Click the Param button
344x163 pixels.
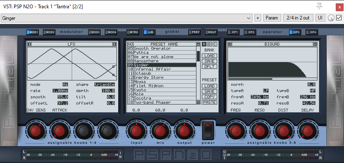click(272, 18)
